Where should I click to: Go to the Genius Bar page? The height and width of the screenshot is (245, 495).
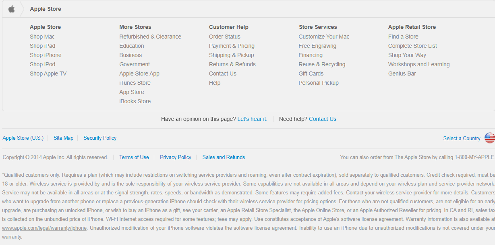click(402, 73)
